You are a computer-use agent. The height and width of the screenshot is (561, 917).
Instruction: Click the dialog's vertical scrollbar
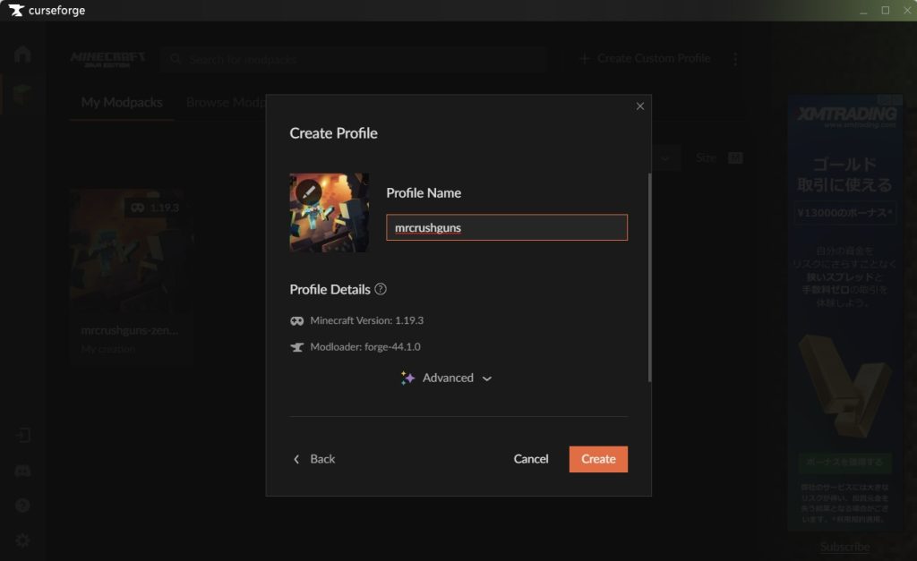649,277
